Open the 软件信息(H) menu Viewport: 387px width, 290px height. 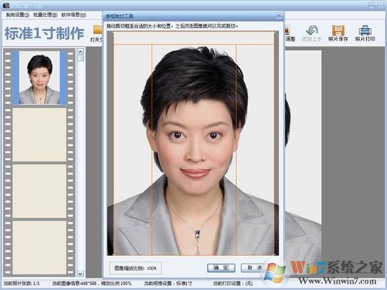coord(74,15)
